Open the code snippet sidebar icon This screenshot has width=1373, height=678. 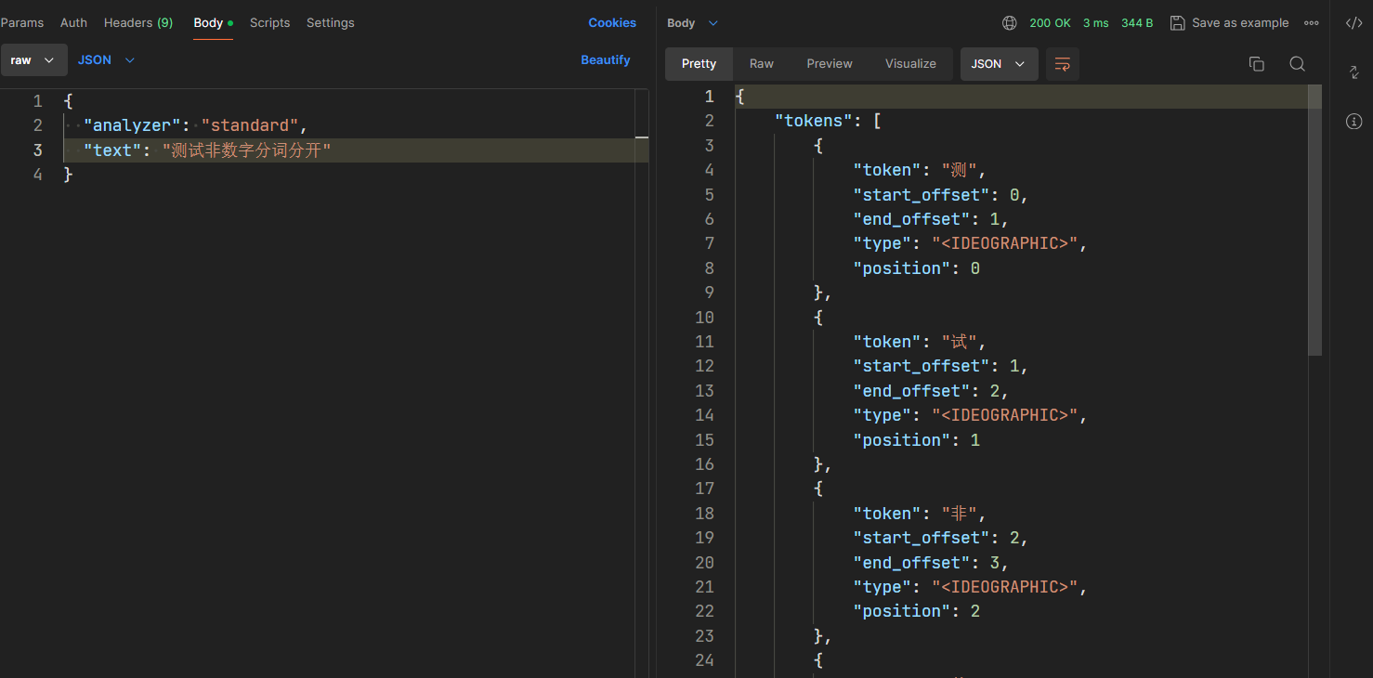(x=1353, y=23)
